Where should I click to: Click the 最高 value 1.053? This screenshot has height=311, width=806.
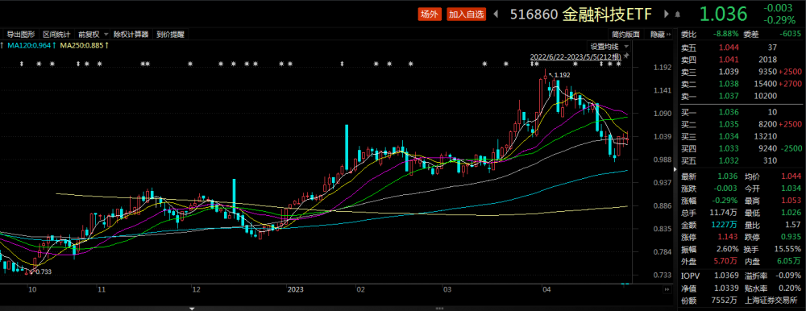[792, 201]
